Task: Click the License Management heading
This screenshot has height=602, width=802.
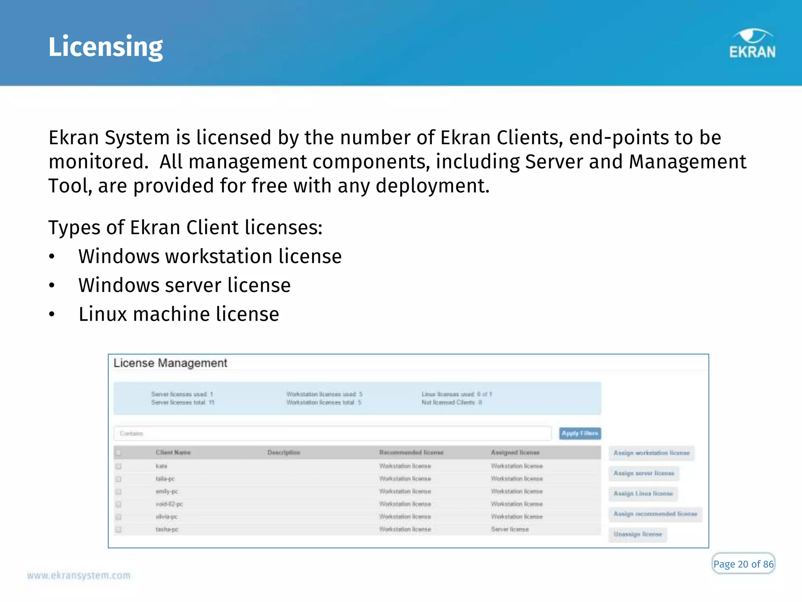Action: 170,363
